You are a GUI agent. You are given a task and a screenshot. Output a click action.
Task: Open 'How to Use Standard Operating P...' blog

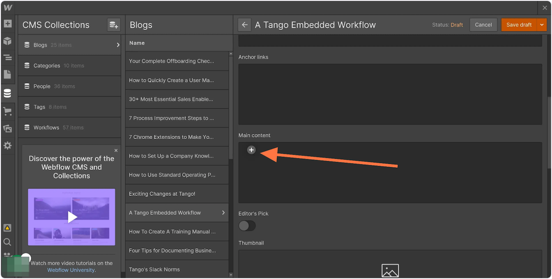coord(177,175)
